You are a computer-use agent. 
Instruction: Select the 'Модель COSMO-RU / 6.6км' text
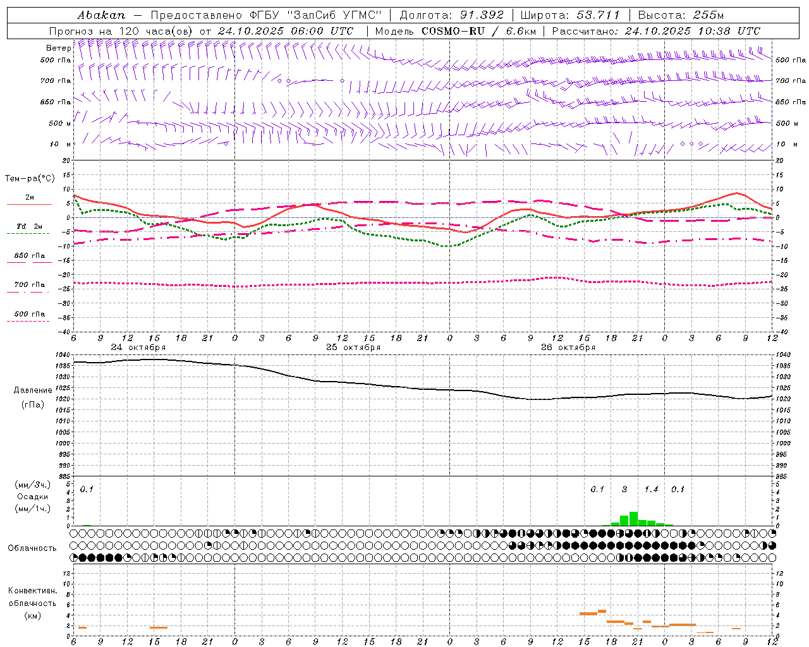tap(455, 31)
